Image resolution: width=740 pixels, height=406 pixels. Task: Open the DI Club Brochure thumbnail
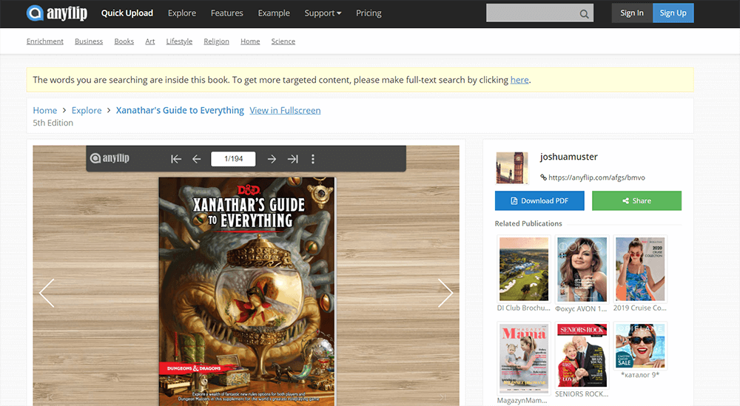pos(524,268)
